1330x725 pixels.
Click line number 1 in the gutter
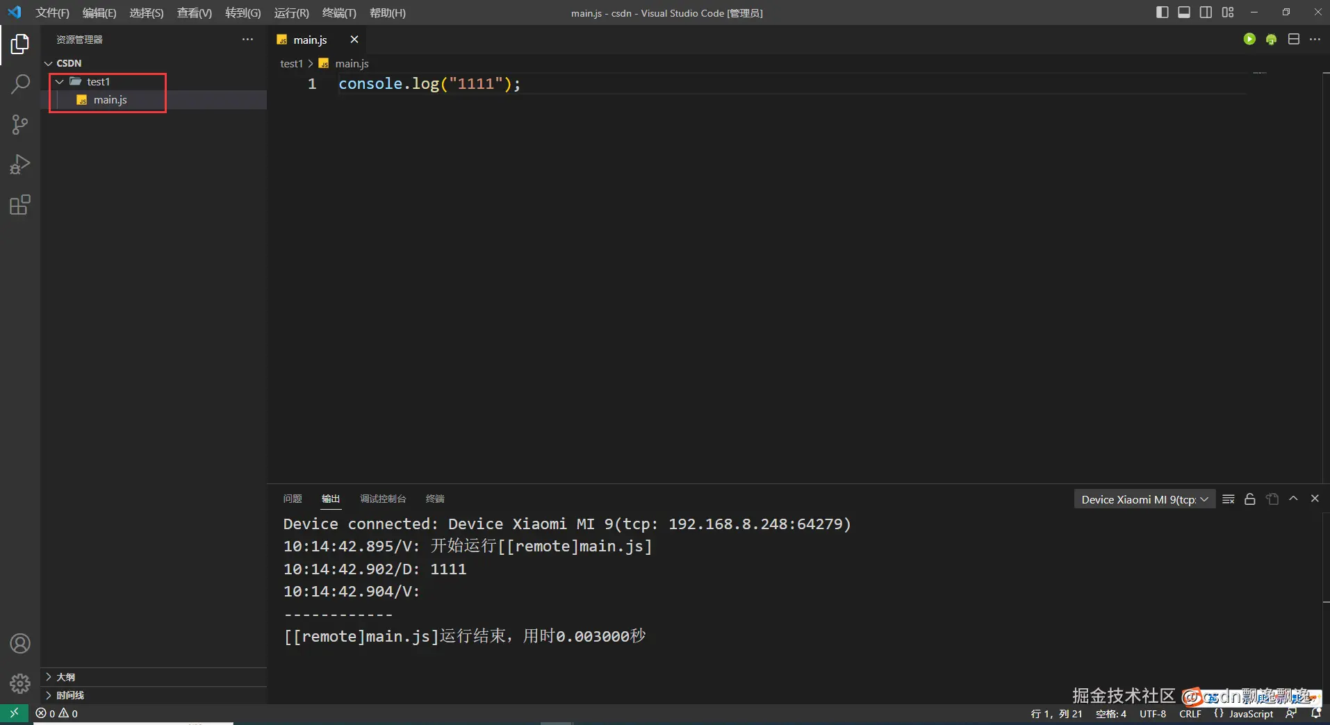312,84
